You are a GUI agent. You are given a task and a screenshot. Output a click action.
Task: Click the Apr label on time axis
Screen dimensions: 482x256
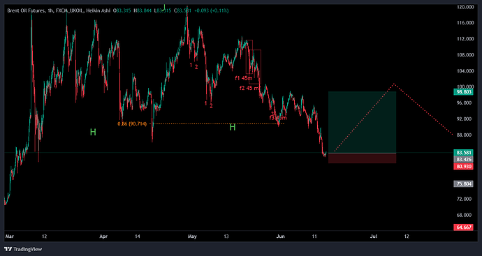[x=103, y=236]
